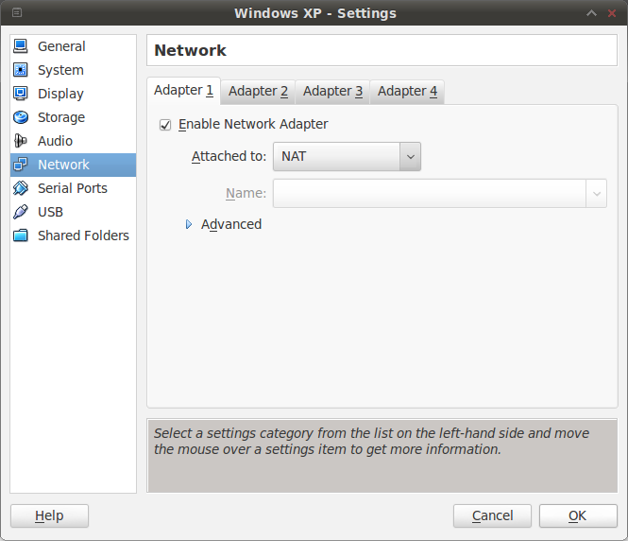Select Serial Ports category label
628x541 pixels.
tap(73, 188)
